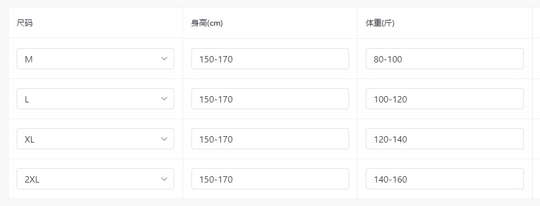Screen dimensions: 540x206
Task: Click weight field showing 120-140
Action: pyautogui.click(x=445, y=139)
